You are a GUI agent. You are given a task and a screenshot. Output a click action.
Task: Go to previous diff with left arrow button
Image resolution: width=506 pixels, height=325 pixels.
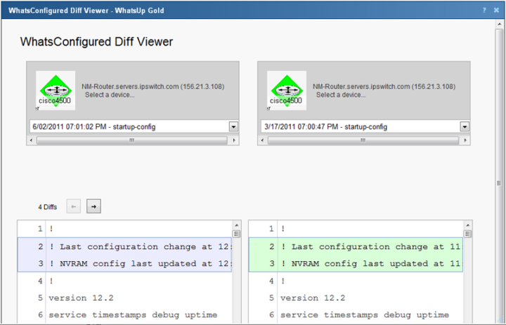(74, 206)
